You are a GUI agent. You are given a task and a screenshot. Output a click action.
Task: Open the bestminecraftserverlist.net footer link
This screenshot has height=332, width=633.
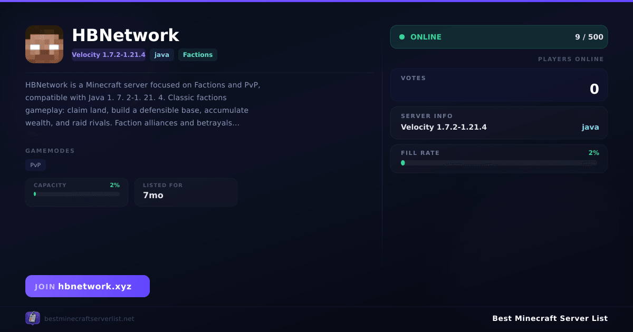89,318
